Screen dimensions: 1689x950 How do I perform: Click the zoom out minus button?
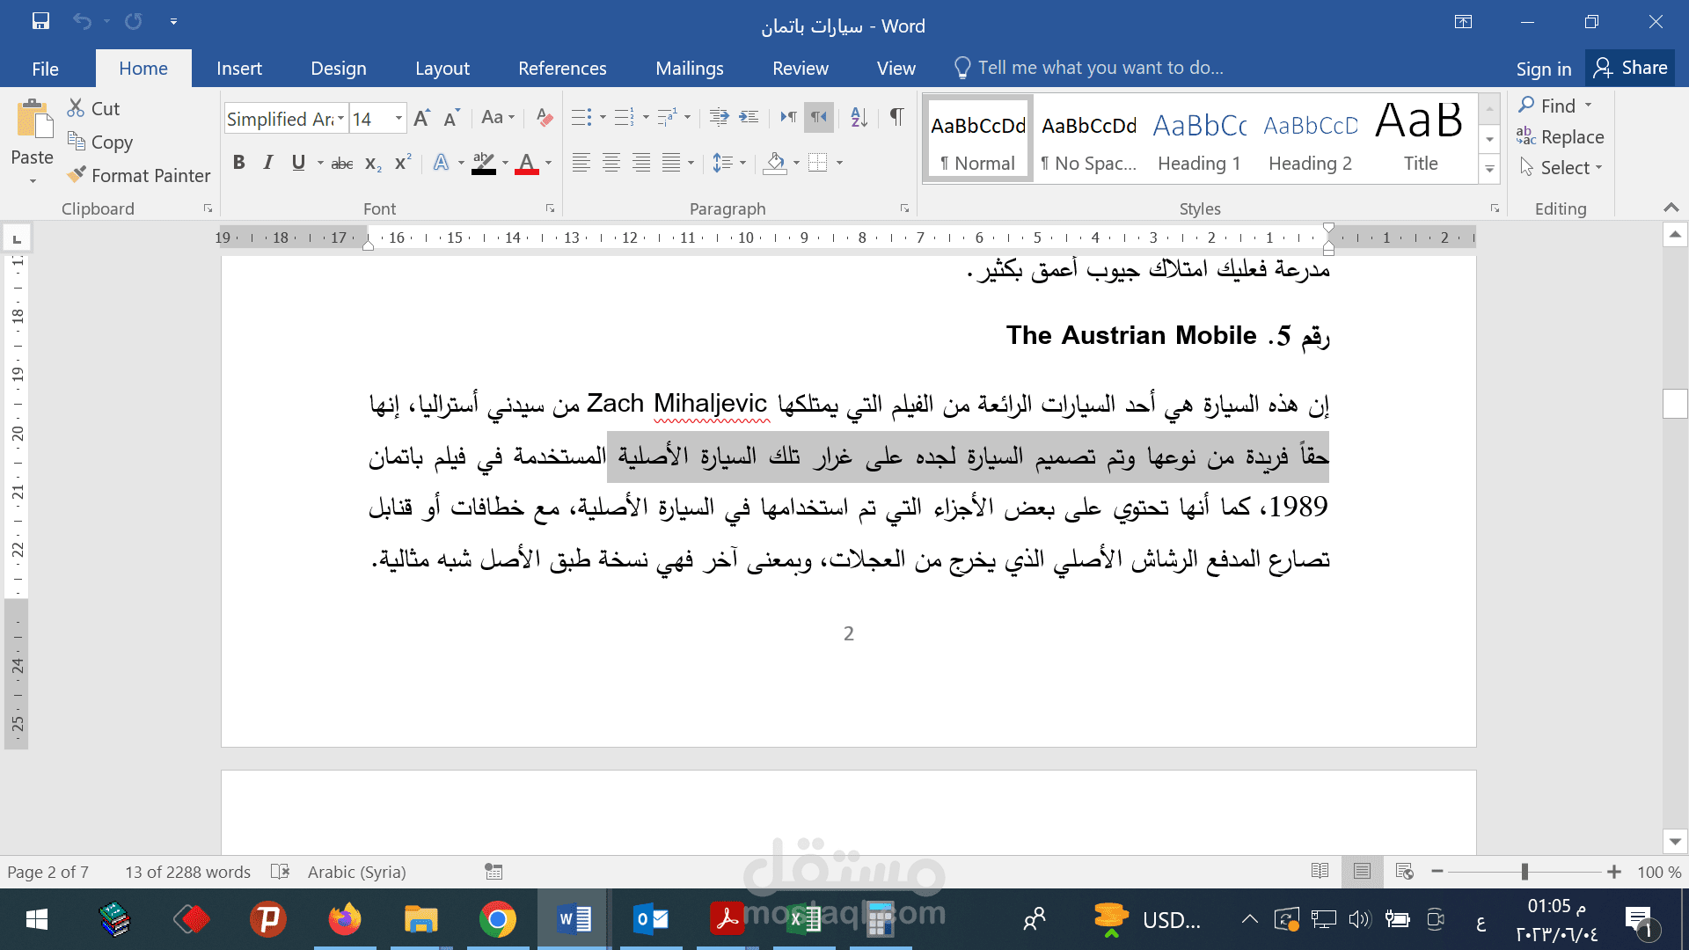click(x=1437, y=872)
